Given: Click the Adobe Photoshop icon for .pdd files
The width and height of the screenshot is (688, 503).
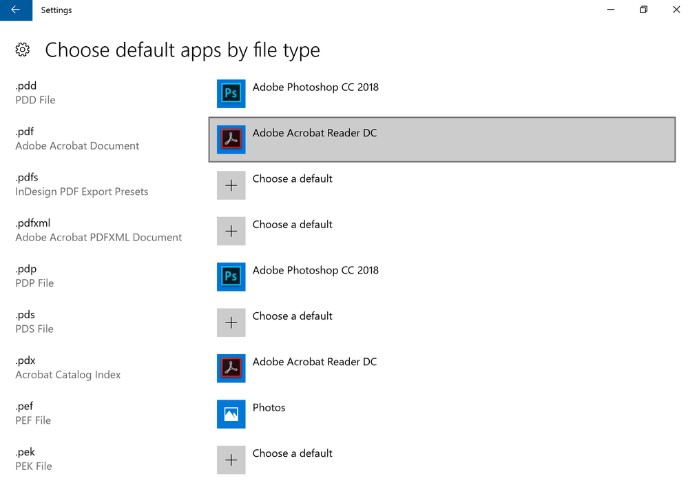Looking at the screenshot, I should [x=231, y=93].
